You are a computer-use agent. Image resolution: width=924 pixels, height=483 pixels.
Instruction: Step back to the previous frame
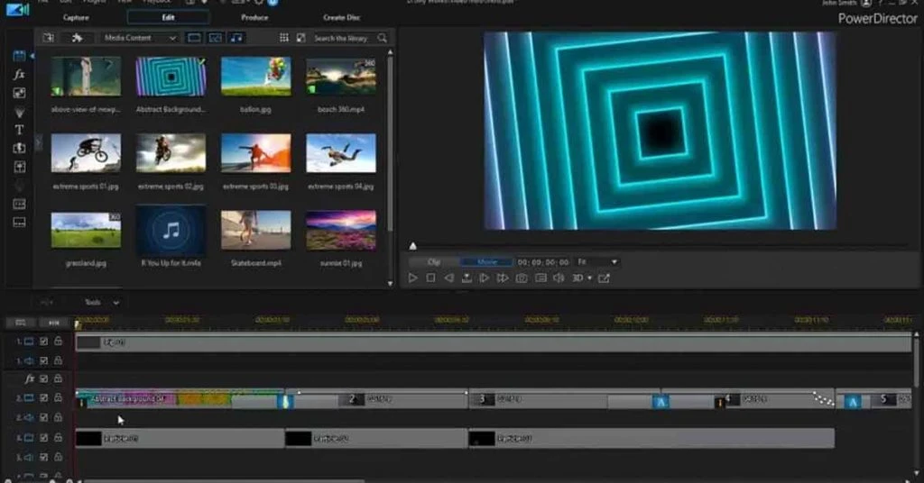[449, 278]
